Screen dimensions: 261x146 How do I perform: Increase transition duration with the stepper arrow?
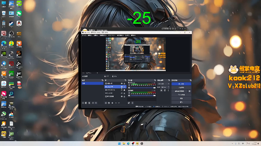pos(169,86)
